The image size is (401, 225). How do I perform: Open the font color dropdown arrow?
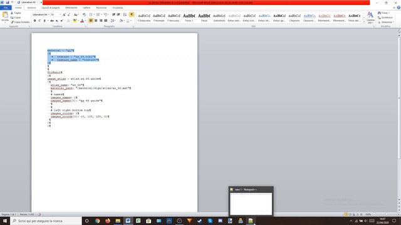pos(85,21)
